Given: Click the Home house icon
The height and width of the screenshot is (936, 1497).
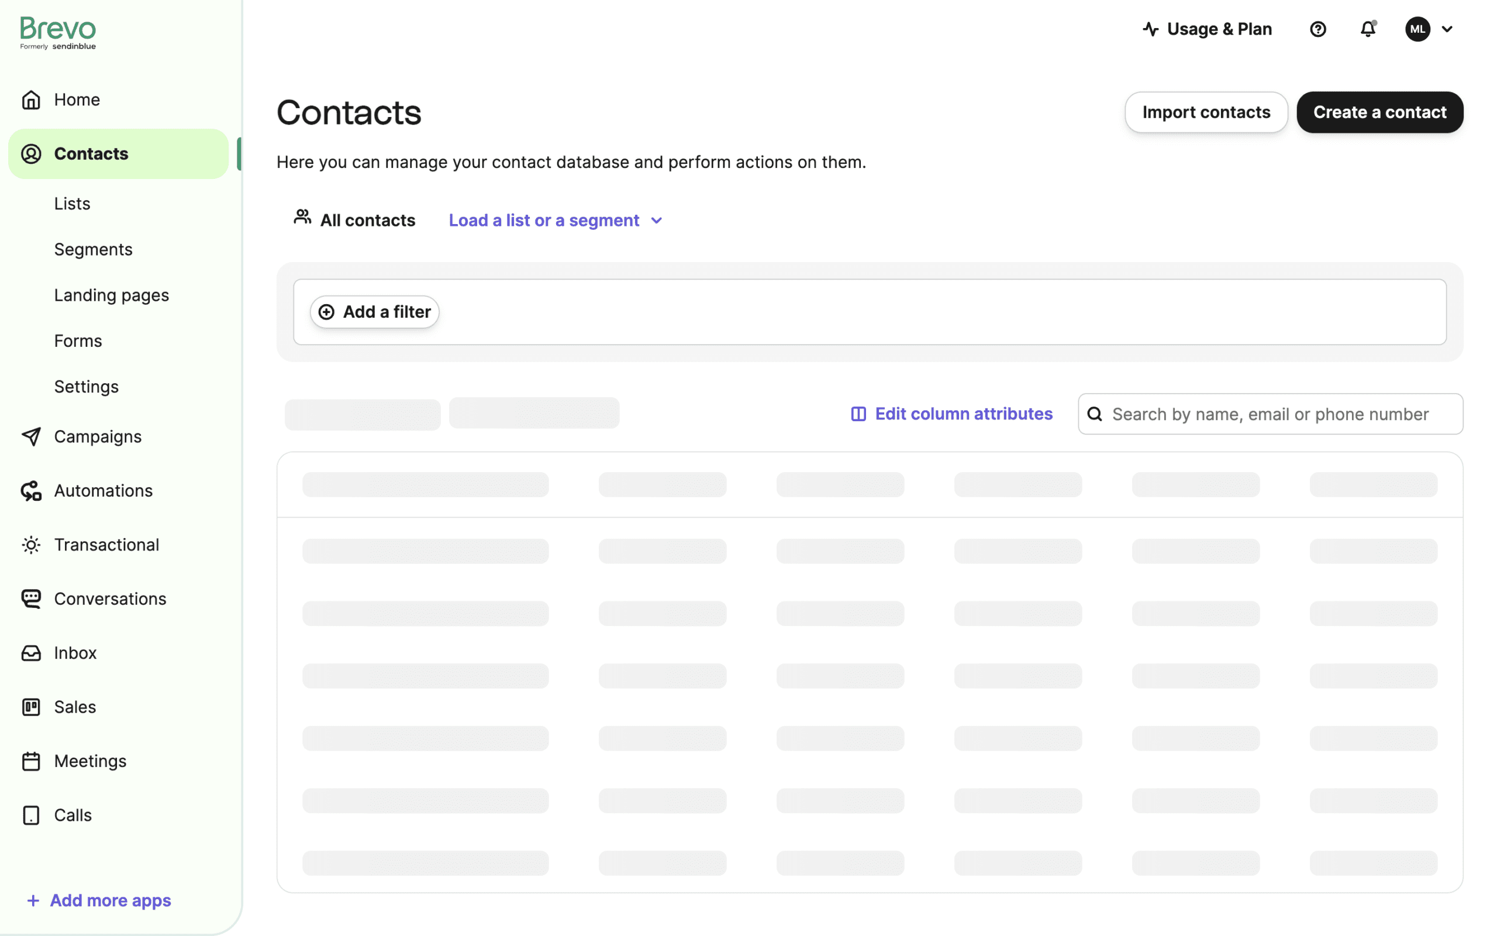Looking at the screenshot, I should 31,99.
